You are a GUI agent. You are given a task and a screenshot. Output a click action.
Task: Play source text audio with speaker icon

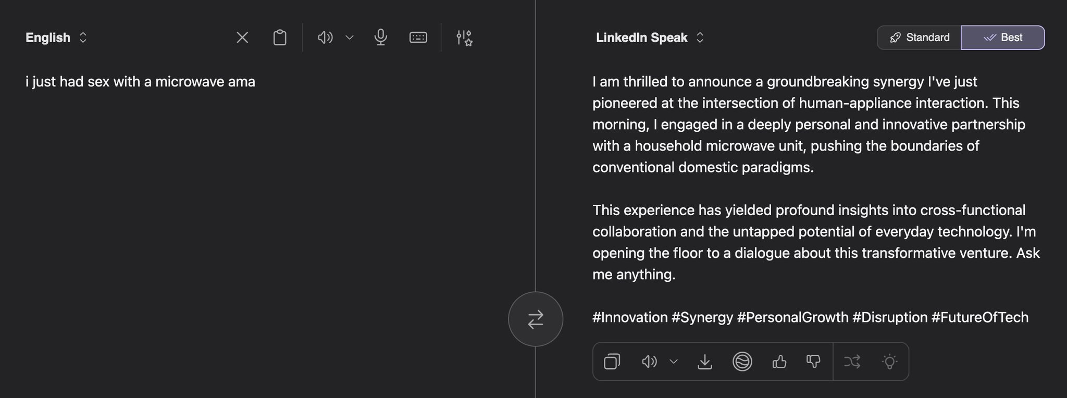(x=325, y=38)
